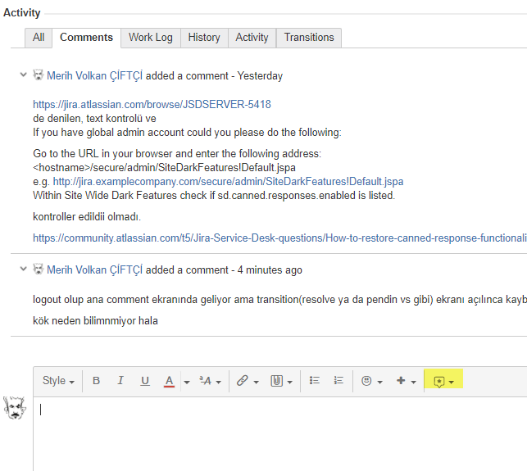The image size is (527, 471).
Task: Open the JSDSERVER-5418 issue link
Action: click(152, 105)
